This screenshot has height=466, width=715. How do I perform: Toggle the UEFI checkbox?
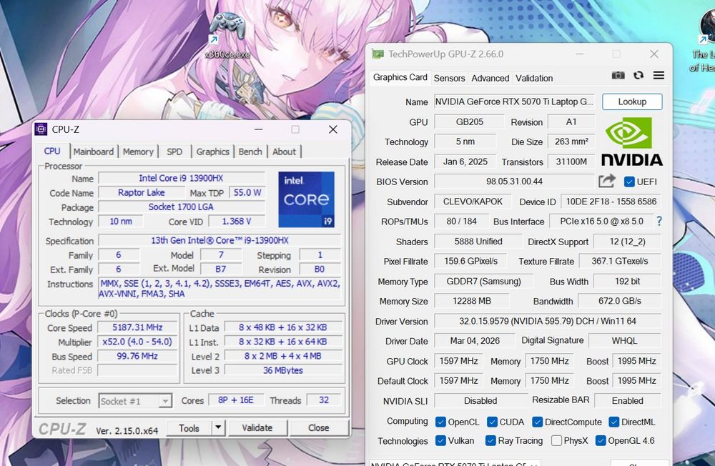[x=629, y=182]
